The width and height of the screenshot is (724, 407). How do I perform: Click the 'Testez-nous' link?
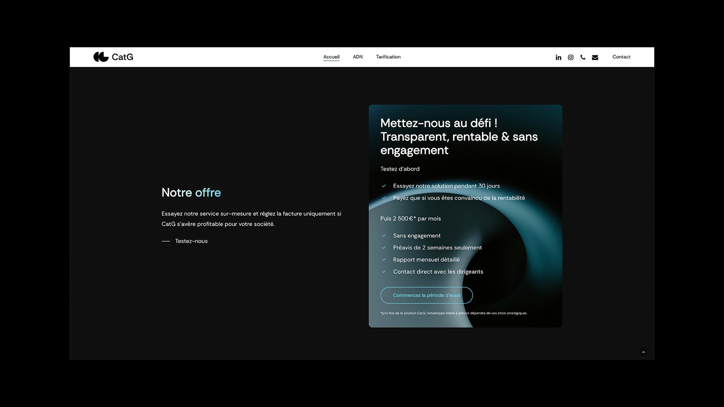click(x=191, y=241)
